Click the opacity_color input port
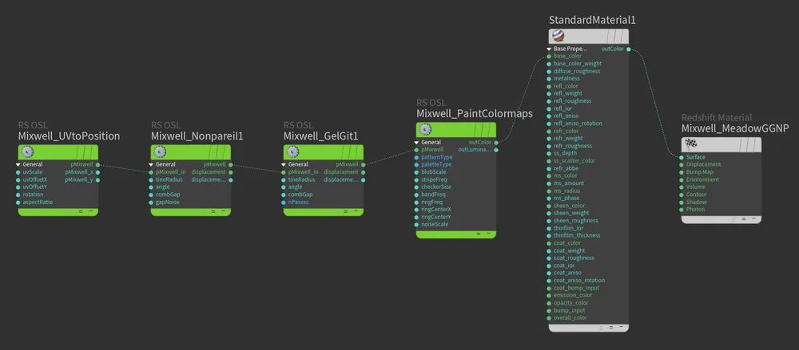The image size is (799, 350). click(x=549, y=303)
